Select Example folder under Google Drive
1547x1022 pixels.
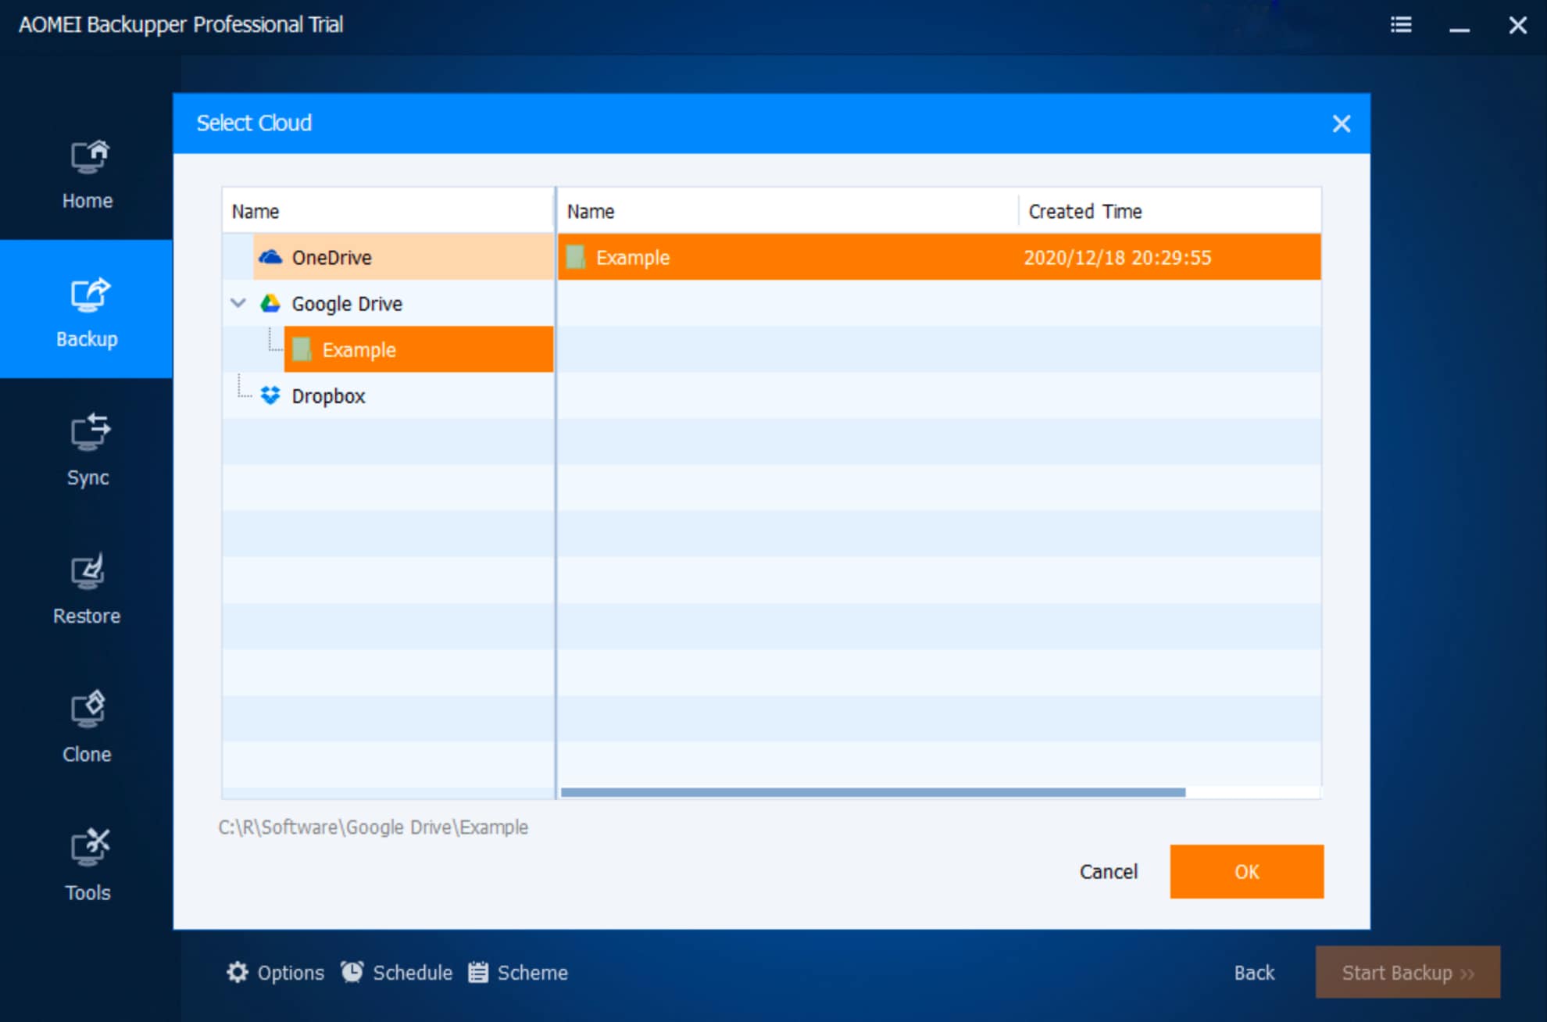(359, 349)
